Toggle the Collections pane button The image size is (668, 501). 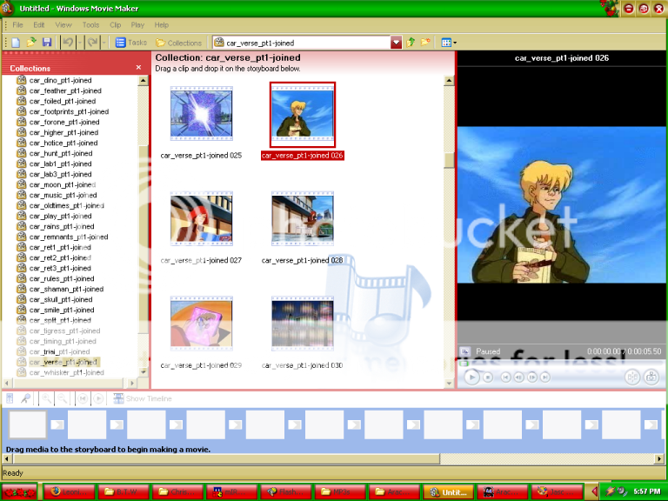(x=178, y=43)
